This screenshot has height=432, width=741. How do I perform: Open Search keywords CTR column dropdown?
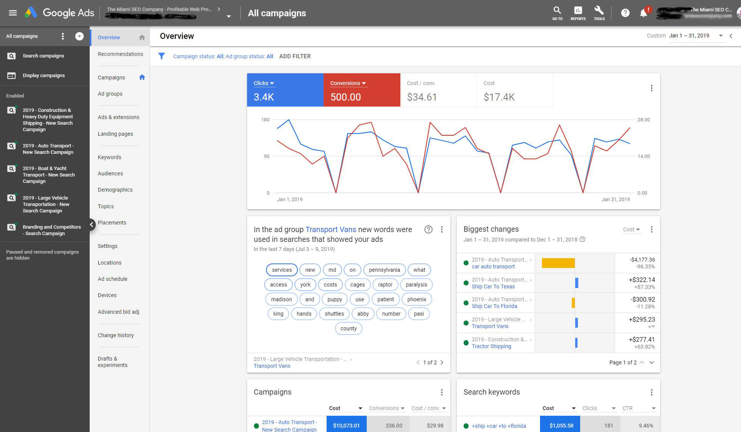click(x=639, y=408)
